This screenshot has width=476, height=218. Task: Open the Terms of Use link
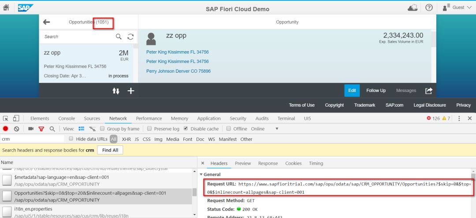(302, 105)
